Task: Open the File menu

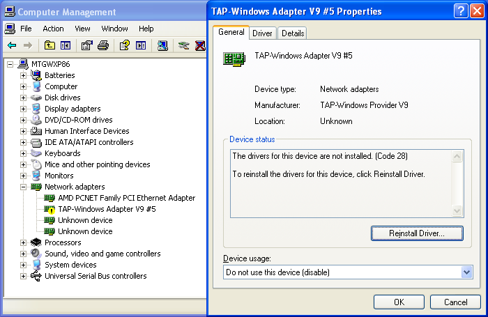Action: pos(26,29)
